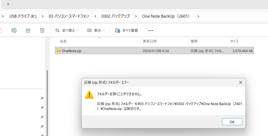Click the フォルダーを開くことができません message text
The width and height of the screenshot is (268, 136).
point(120,94)
